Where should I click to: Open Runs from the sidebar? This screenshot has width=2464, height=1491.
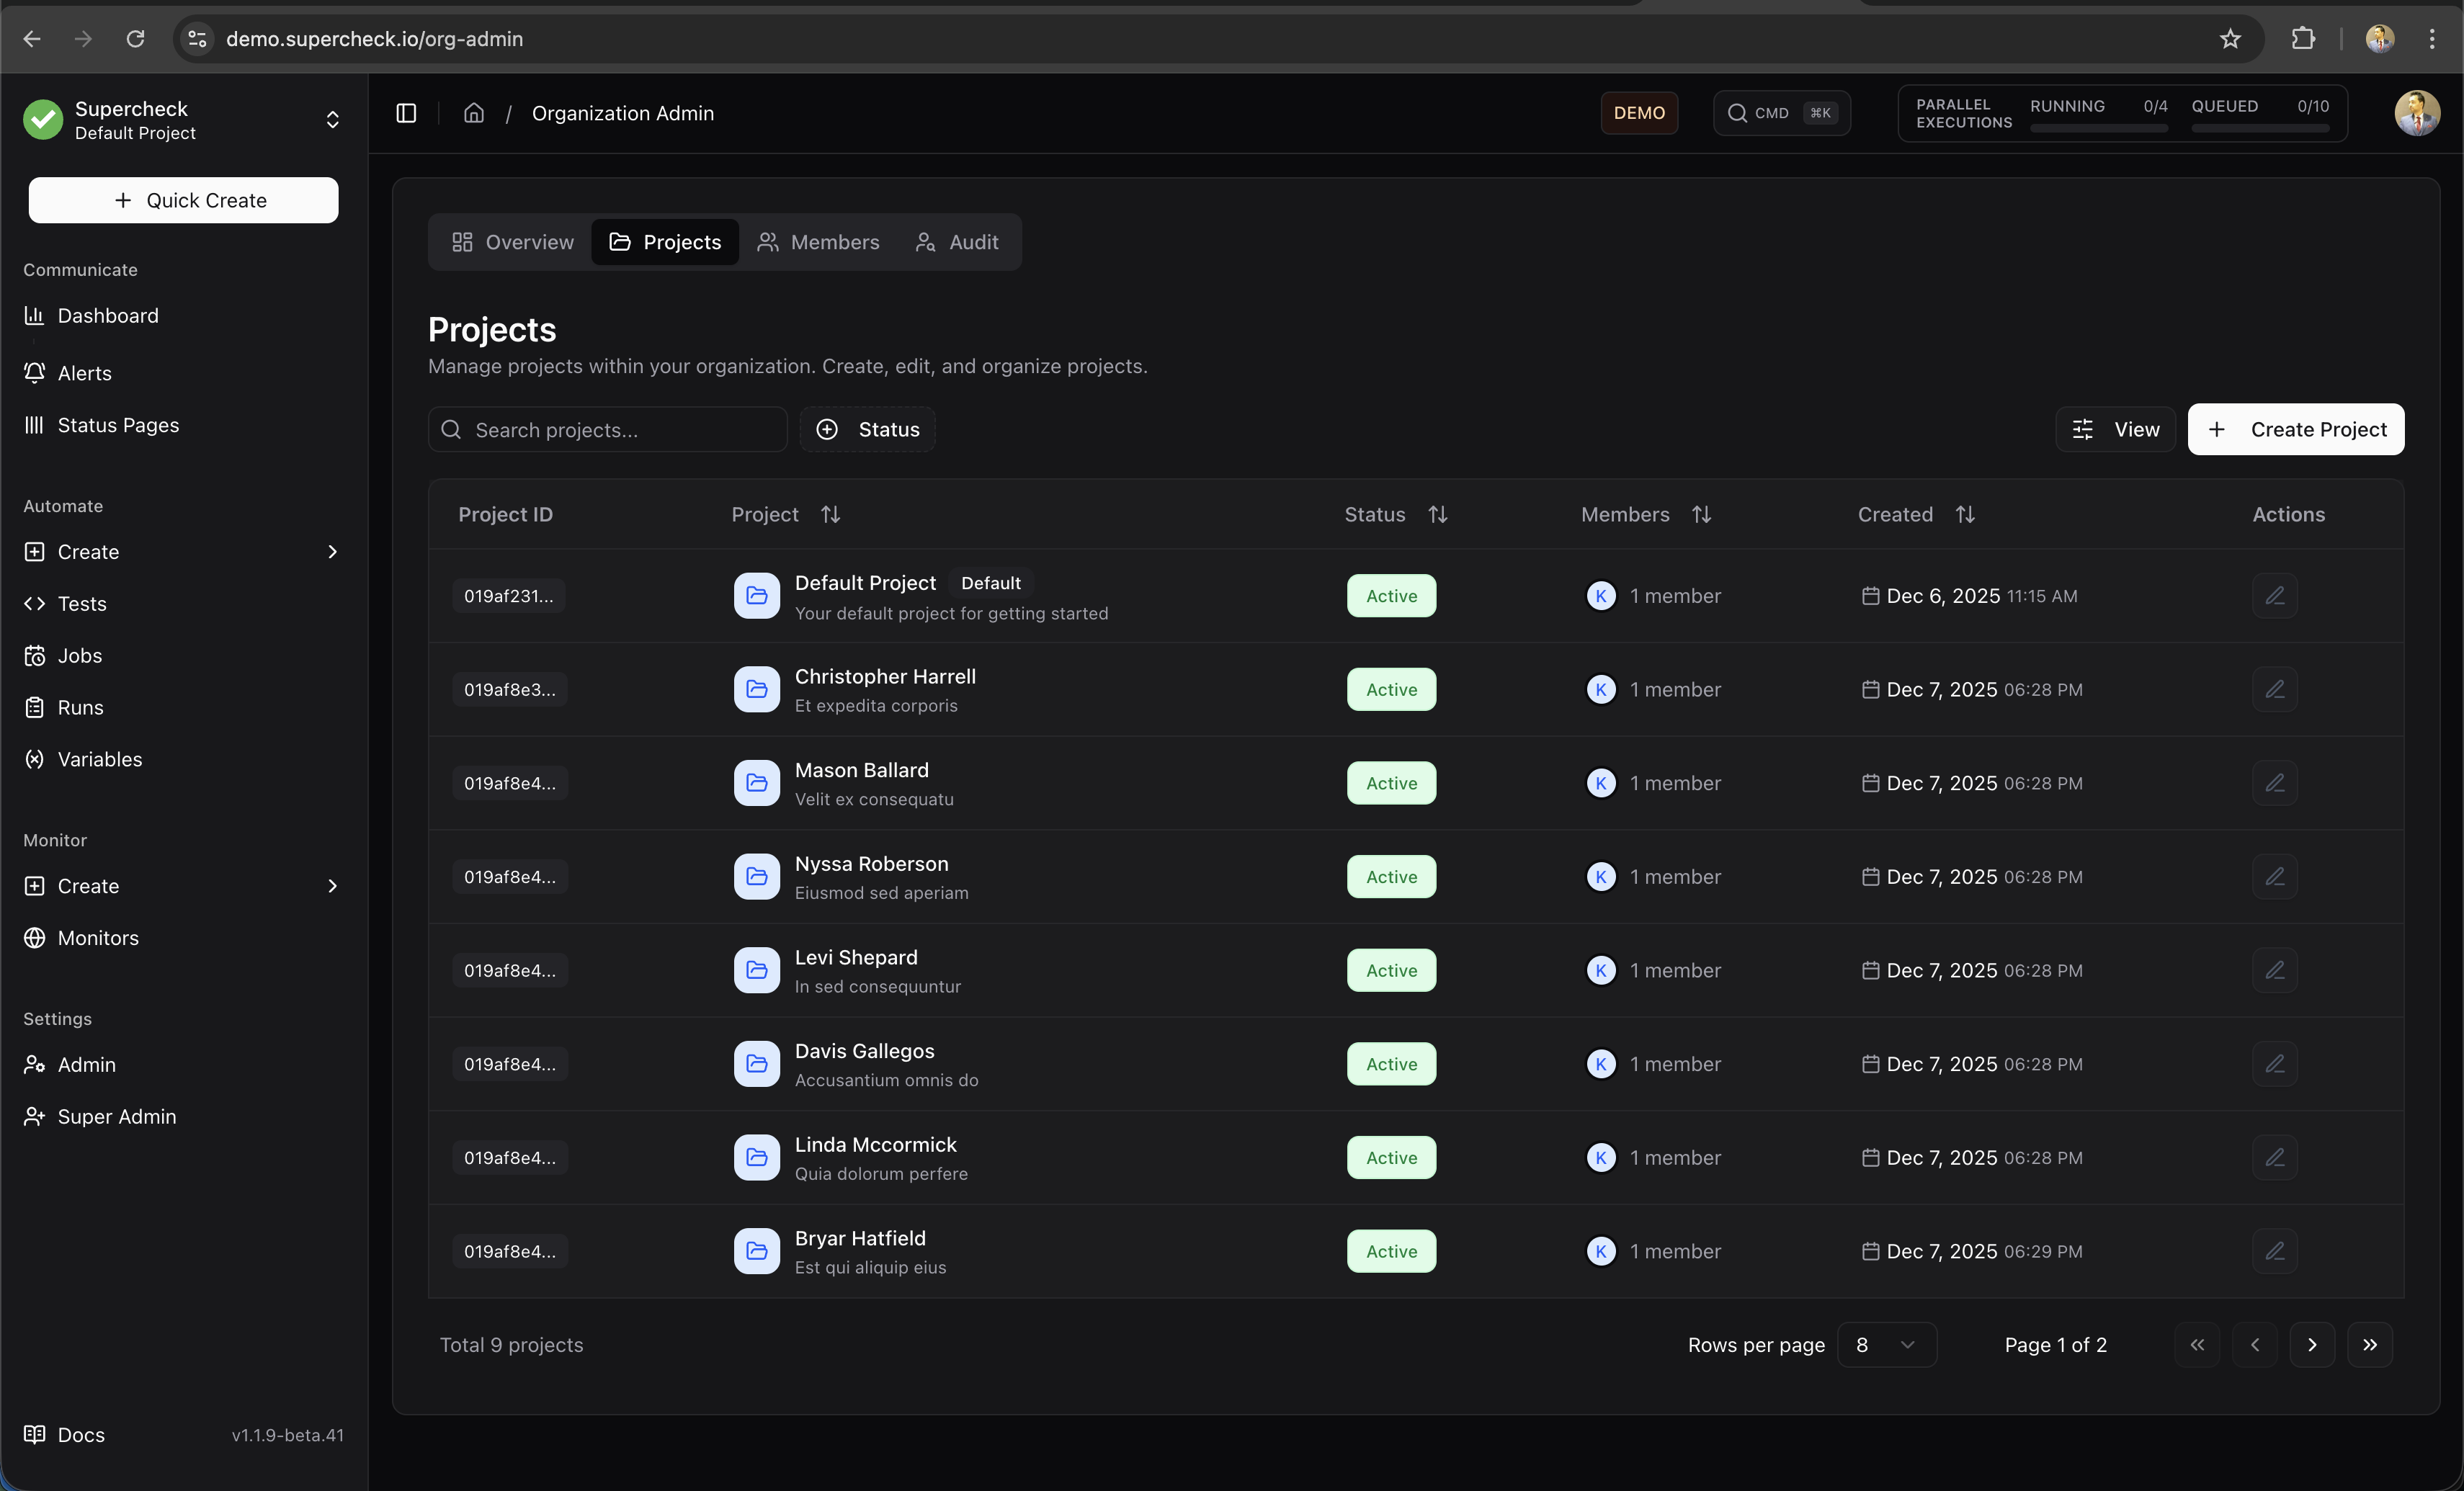point(81,707)
